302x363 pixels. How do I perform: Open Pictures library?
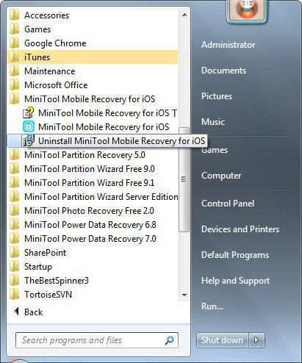pos(217,96)
